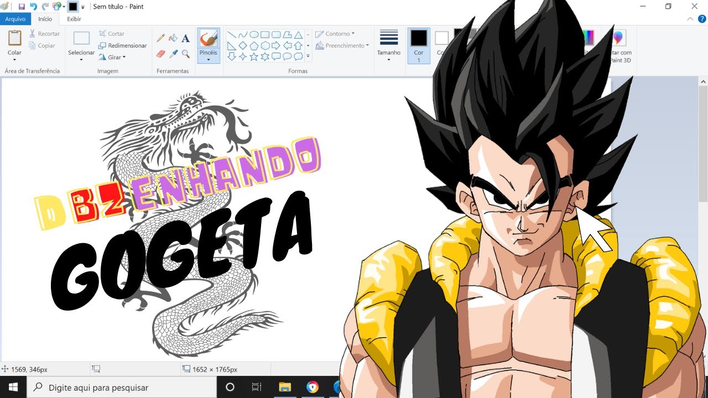Select the Magnifier tool
This screenshot has width=708, height=398.
point(185,54)
